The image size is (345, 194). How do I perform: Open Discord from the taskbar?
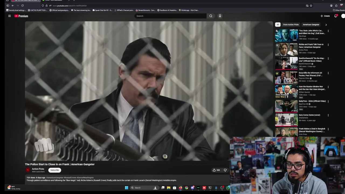pyautogui.click(x=192, y=188)
